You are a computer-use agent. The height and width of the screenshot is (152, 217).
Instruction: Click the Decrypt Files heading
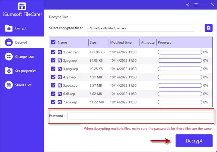(59, 17)
